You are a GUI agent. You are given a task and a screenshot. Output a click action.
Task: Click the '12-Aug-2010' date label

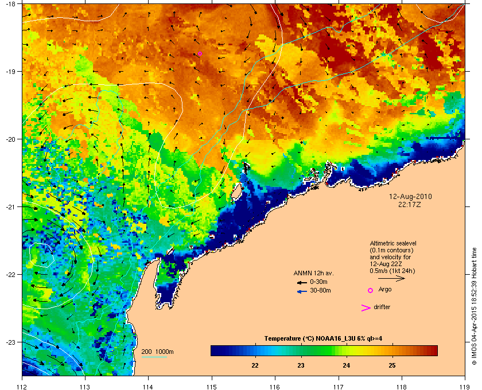(410, 197)
